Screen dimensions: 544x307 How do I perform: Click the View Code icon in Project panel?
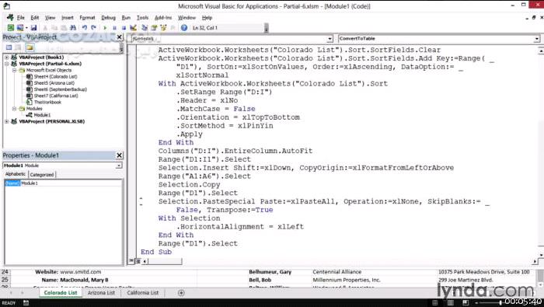coord(9,47)
